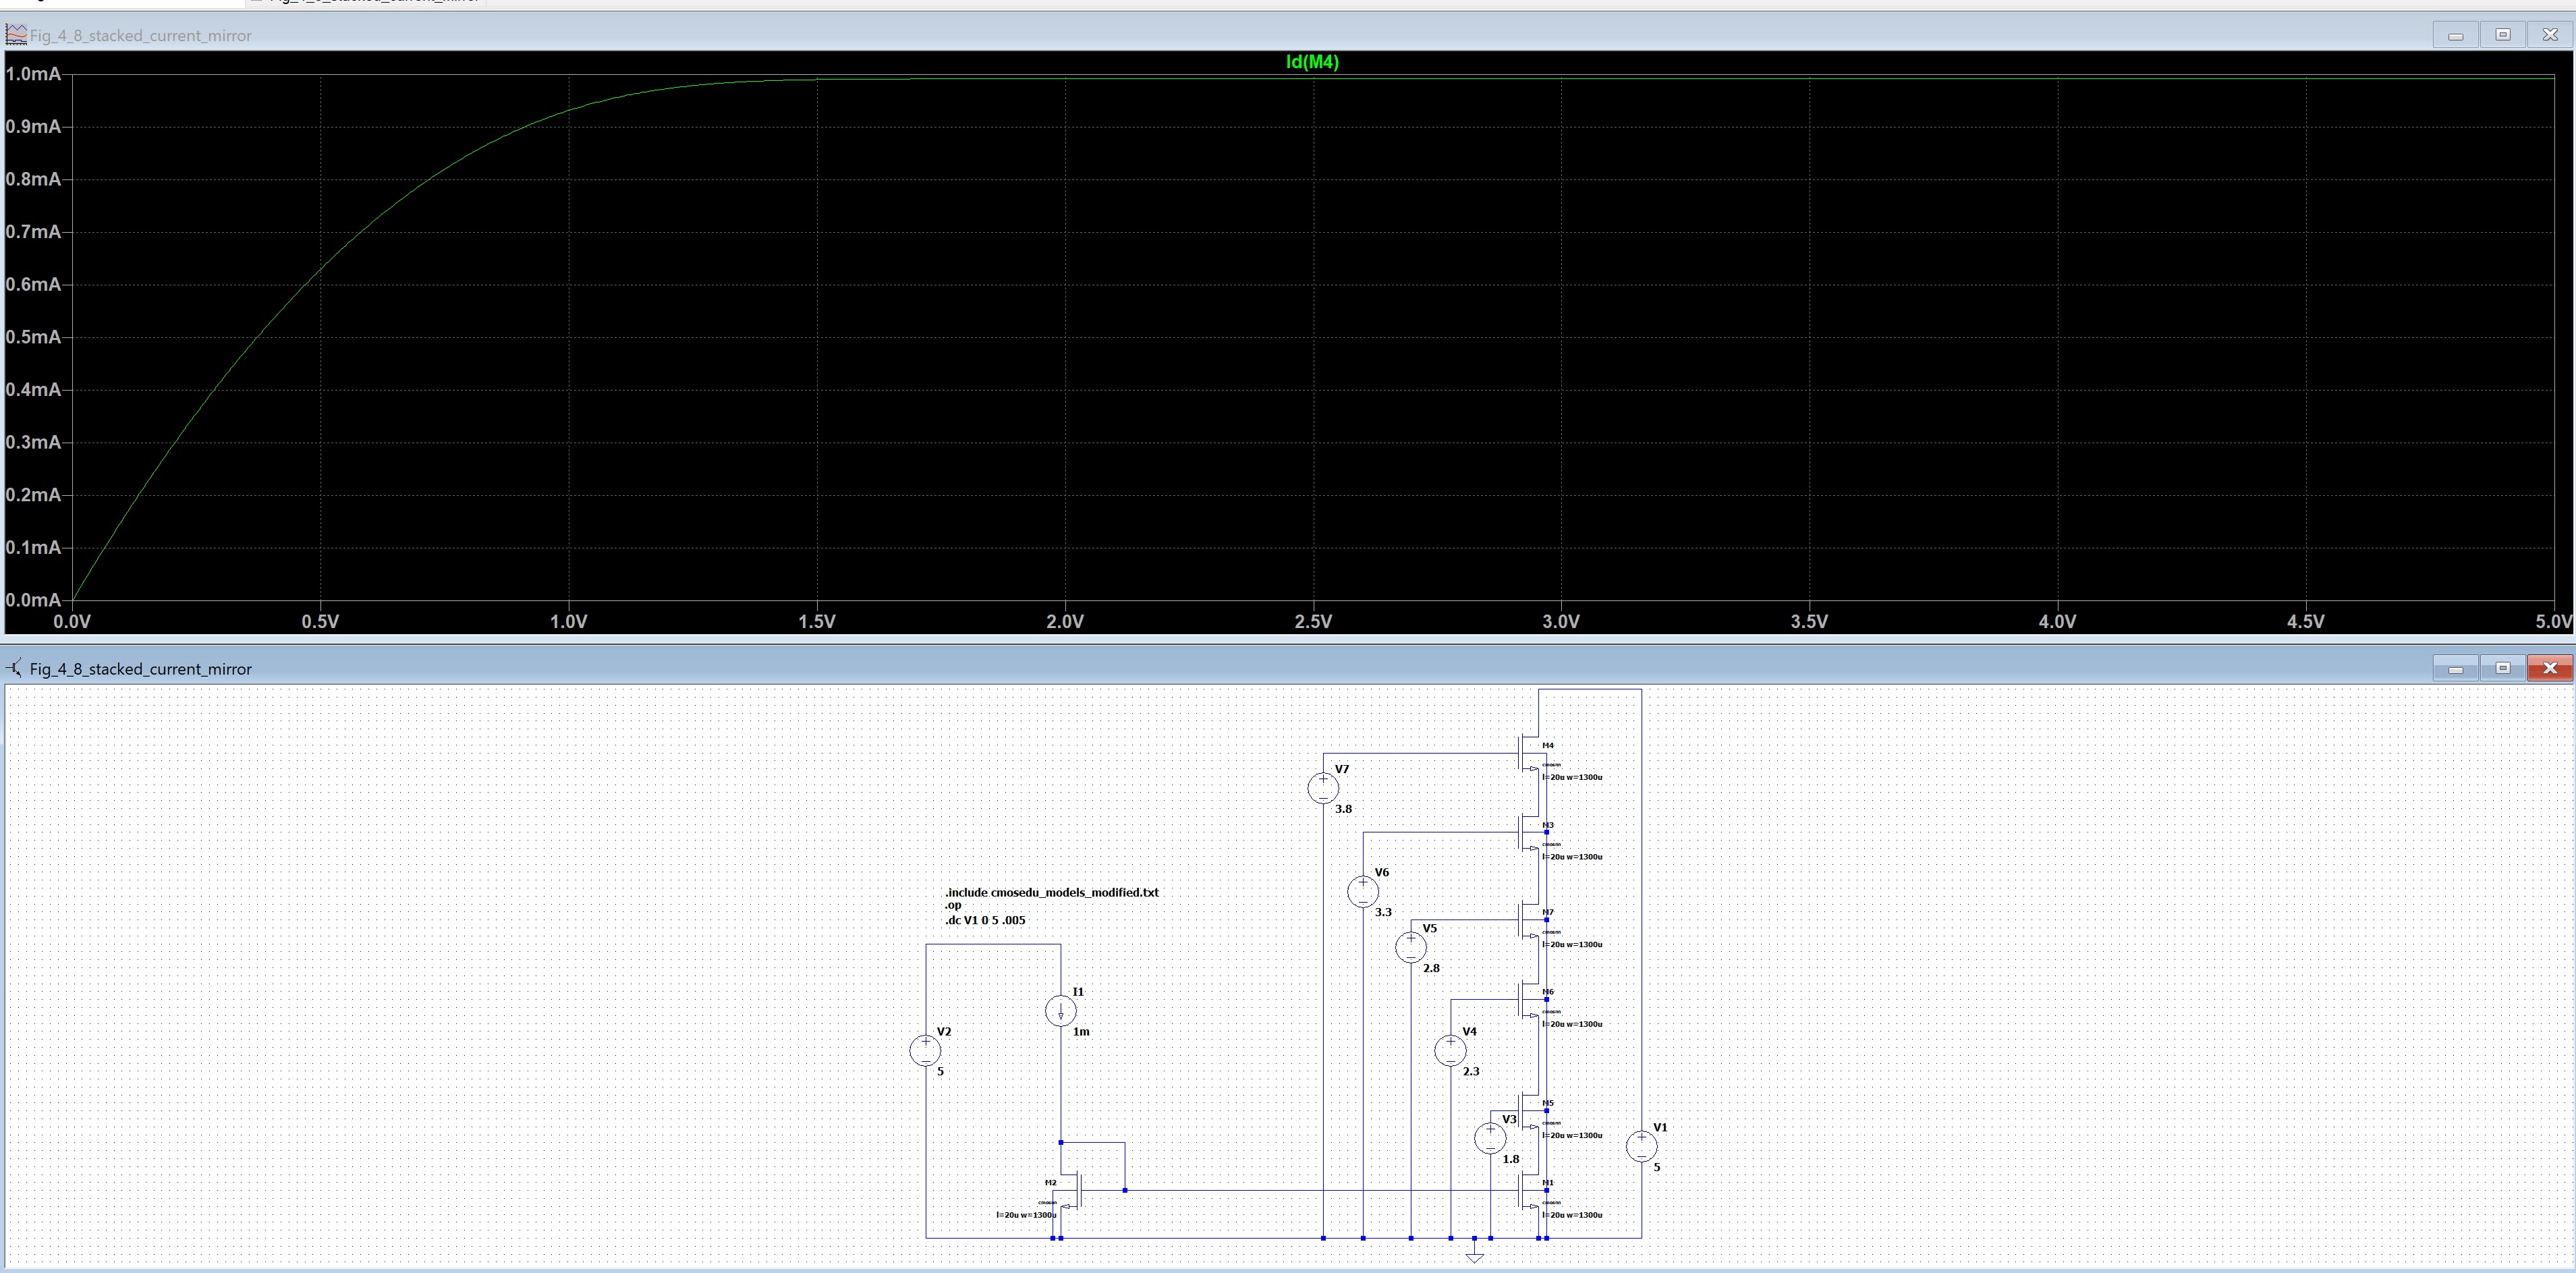This screenshot has width=2576, height=1273.
Task: Minimize the waveform plot window
Action: click(2455, 35)
